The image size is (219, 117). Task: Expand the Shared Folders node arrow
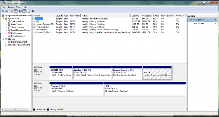(x=6, y=27)
